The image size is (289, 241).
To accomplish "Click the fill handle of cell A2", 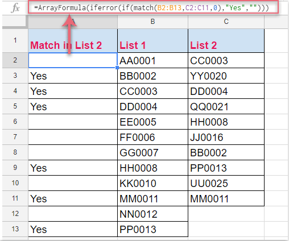I will click(x=117, y=68).
